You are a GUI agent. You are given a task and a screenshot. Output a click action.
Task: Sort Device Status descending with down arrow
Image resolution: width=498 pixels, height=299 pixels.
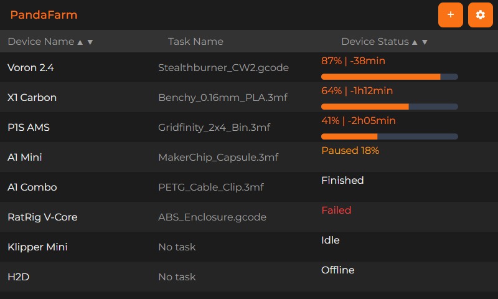pos(425,42)
